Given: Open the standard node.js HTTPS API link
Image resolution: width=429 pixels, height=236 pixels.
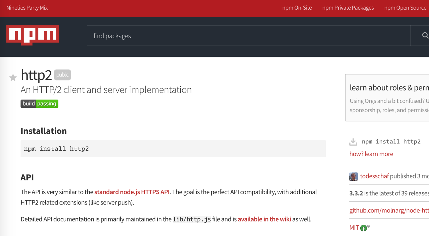Looking at the screenshot, I should 132,192.
